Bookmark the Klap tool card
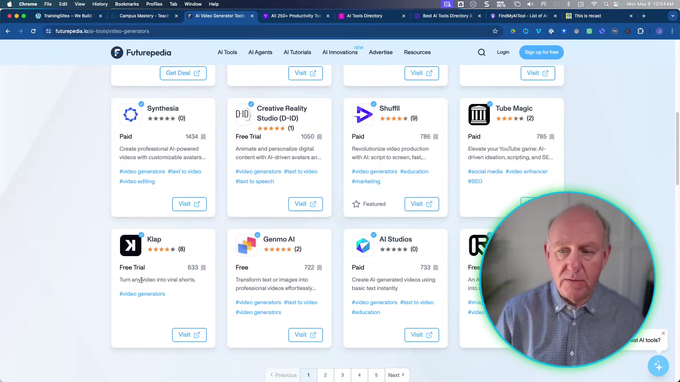680x382 pixels. point(203,268)
